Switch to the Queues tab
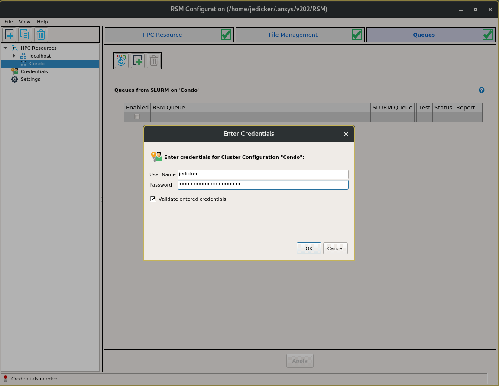Viewport: 499px width, 386px height. pos(431,35)
